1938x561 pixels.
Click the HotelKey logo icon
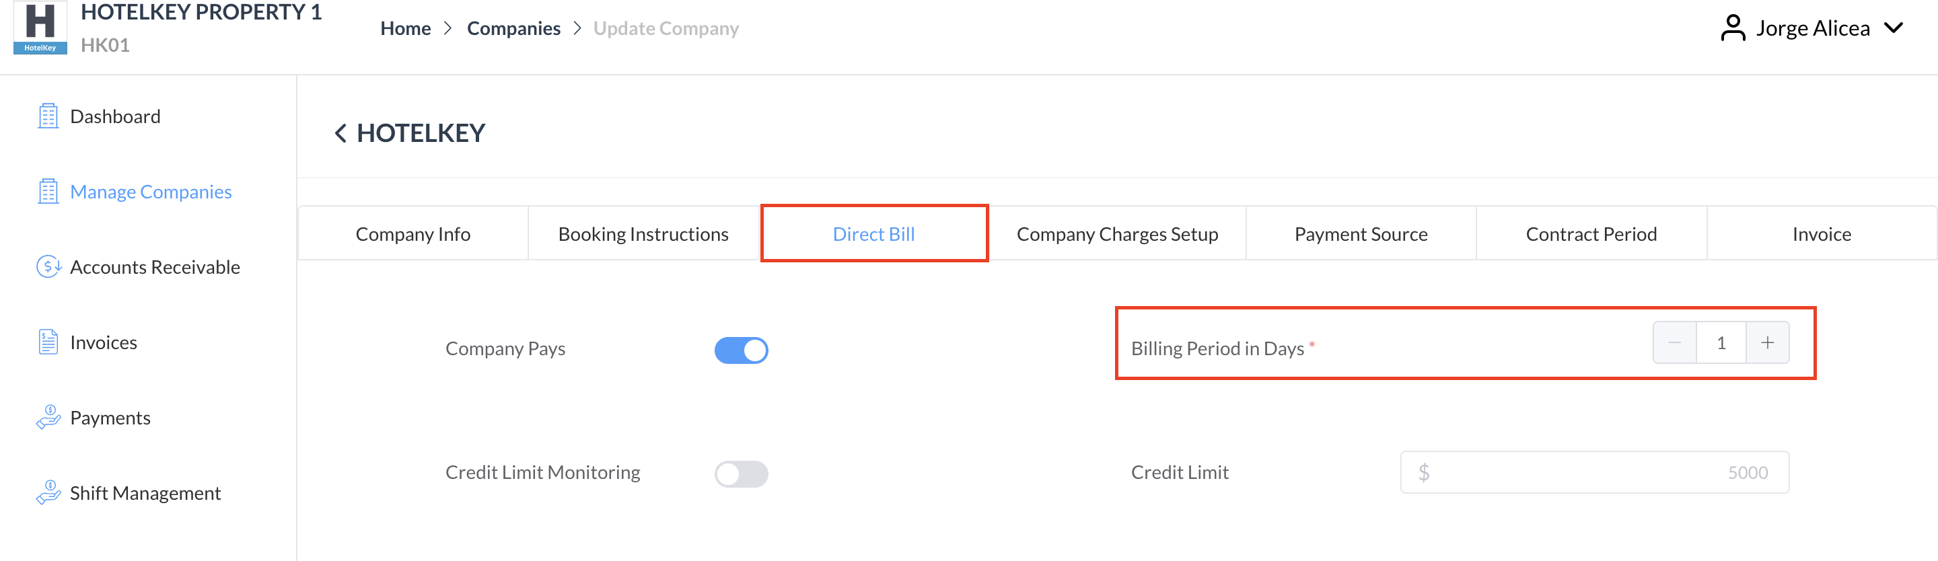click(x=40, y=28)
